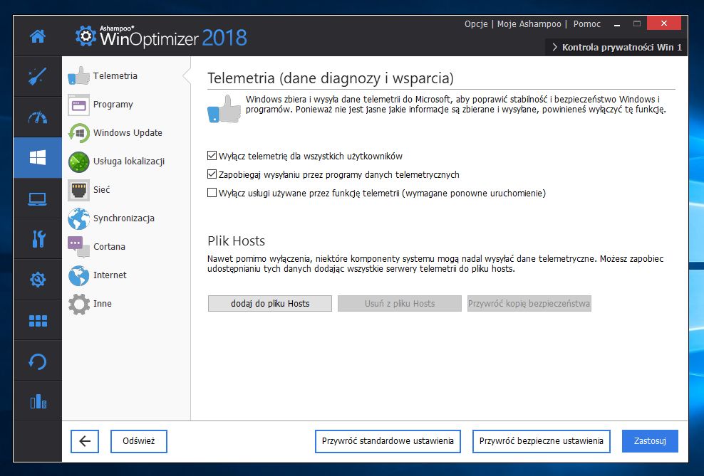Image resolution: width=704 pixels, height=476 pixels.
Task: Go back with the left arrow button
Action: coord(84,441)
